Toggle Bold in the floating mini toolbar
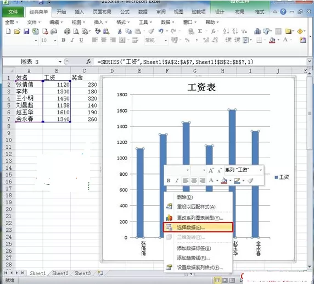This screenshot has height=284, width=314. 169,181
